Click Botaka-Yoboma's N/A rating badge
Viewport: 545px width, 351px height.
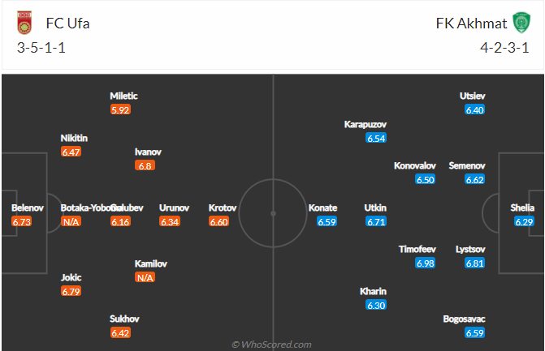tap(71, 221)
